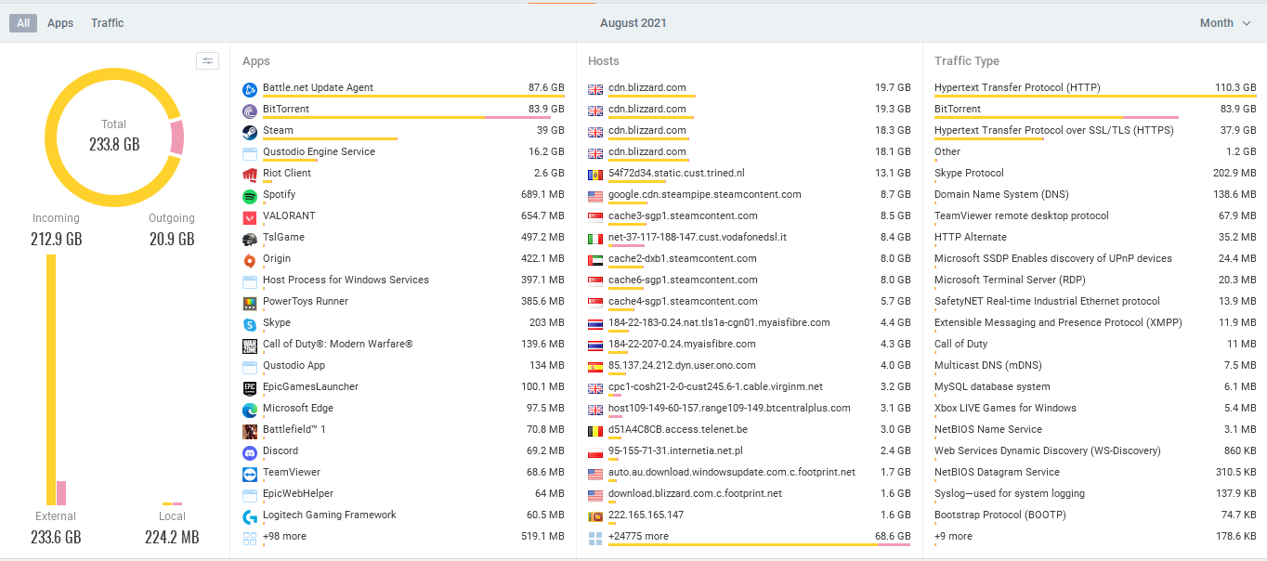
Task: Select the EpicWebHelper row
Action: [403, 494]
